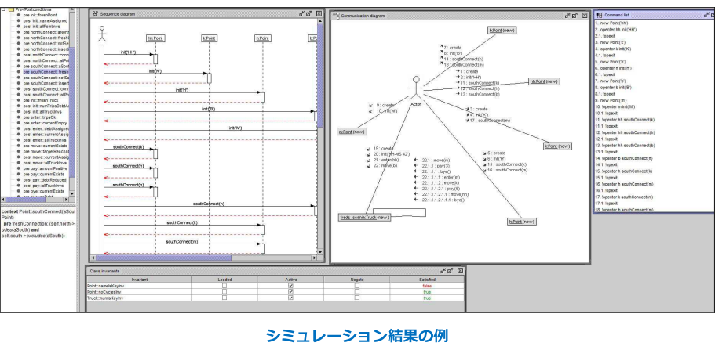Click tree panel horizontal scroll-left arrow
The width and height of the screenshot is (715, 350).
coord(3,200)
